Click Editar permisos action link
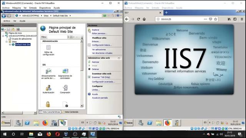246x138 pixels. coord(100,33)
